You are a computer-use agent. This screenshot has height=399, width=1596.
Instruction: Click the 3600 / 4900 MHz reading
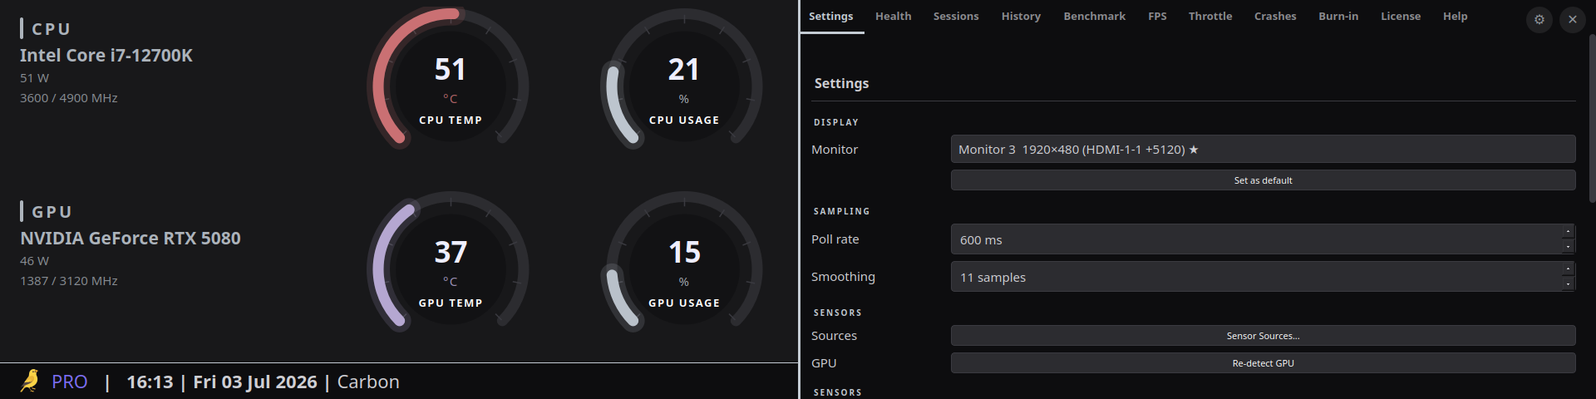pos(69,98)
